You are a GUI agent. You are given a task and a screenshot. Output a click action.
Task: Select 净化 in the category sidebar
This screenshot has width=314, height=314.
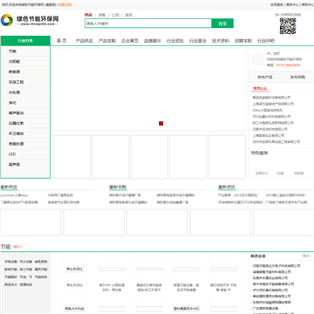pos(12,103)
